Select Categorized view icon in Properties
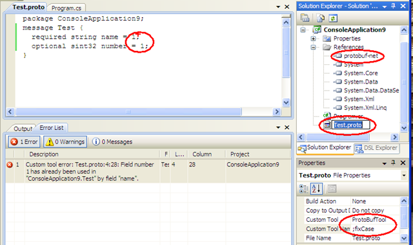This screenshot has width=413, height=245. (x=304, y=188)
